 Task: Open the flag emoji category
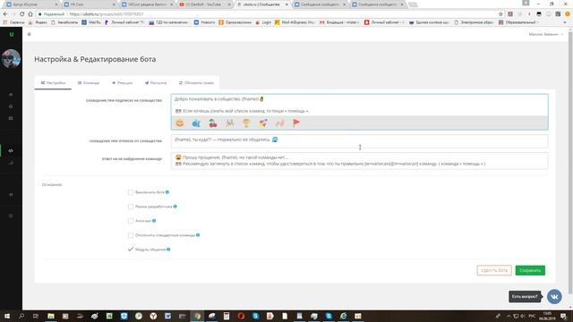(296, 123)
